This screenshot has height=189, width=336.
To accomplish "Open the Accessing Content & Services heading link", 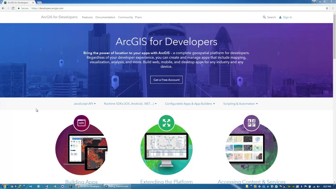I will pyautogui.click(x=251, y=182).
